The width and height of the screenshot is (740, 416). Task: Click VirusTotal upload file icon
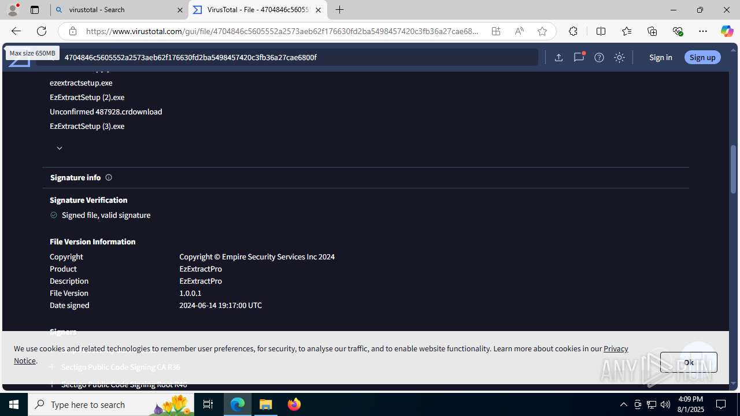click(558, 57)
